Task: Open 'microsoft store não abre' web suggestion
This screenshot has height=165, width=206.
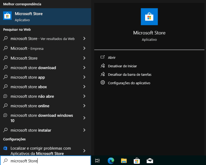Action: click(32, 96)
